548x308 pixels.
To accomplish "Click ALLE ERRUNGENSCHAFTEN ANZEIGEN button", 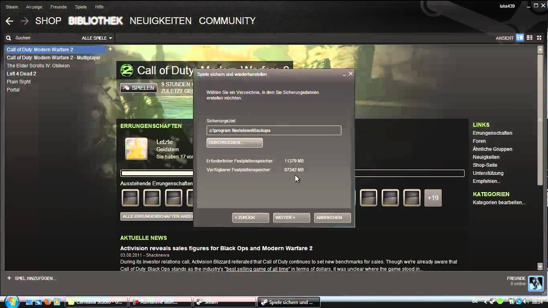I will coord(157,216).
